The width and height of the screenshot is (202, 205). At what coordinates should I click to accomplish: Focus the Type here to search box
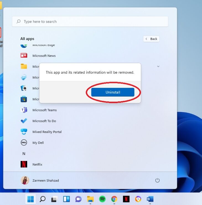[x=90, y=21]
